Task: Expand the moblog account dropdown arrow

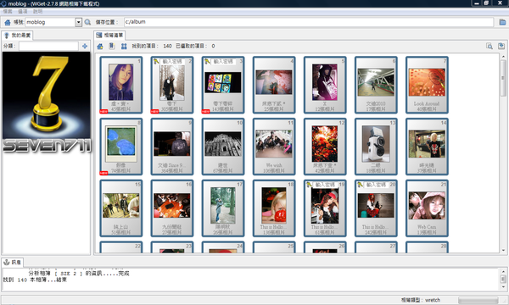Action: click(x=79, y=22)
